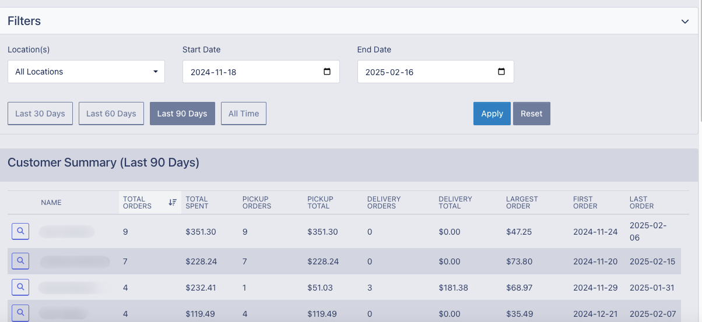Sort by the Last Order column header
702x322 pixels.
tap(641, 203)
